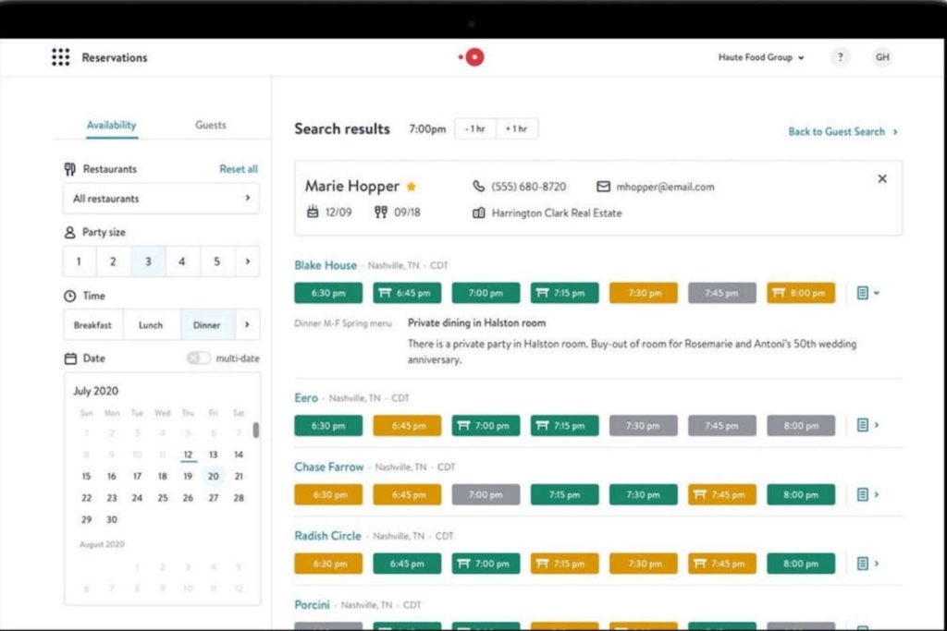Choose the Breakfast time option
The width and height of the screenshot is (947, 631).
coord(93,325)
